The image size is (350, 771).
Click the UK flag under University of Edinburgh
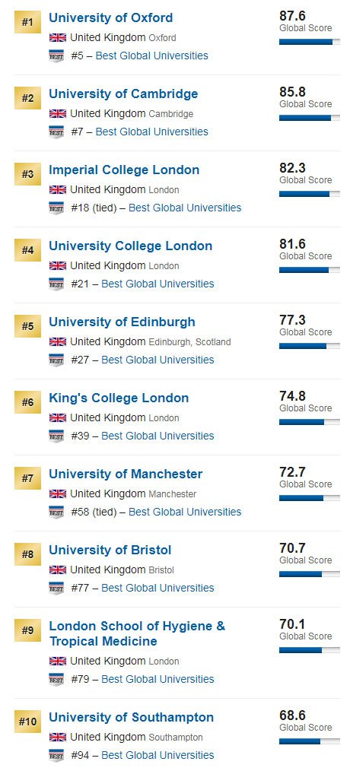(58, 341)
